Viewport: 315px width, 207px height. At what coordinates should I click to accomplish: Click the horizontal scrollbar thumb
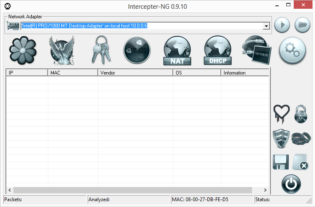[133, 190]
